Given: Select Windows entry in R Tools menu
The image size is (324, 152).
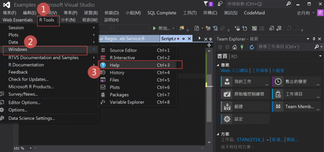Looking at the screenshot, I should 49,50.
